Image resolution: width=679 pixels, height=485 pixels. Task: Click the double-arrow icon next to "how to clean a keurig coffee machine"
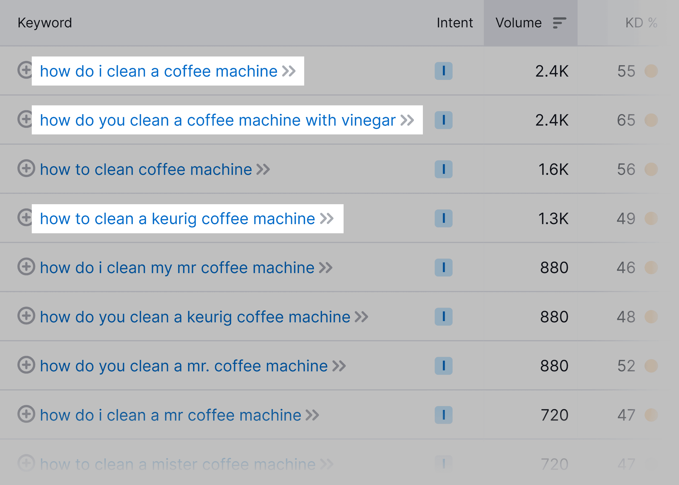327,218
